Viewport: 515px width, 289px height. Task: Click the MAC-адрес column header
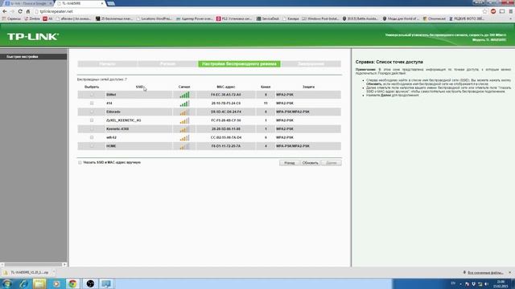(x=226, y=87)
